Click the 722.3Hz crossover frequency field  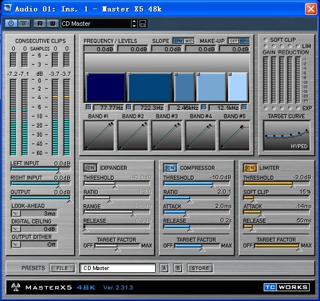click(149, 107)
